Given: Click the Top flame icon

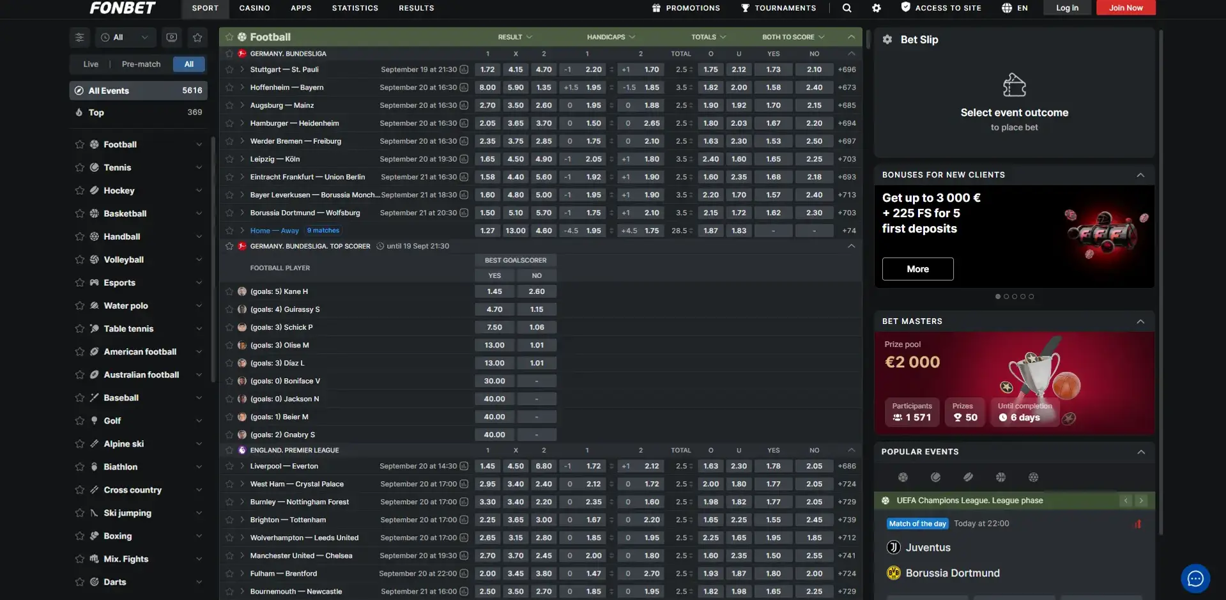Looking at the screenshot, I should pyautogui.click(x=79, y=112).
